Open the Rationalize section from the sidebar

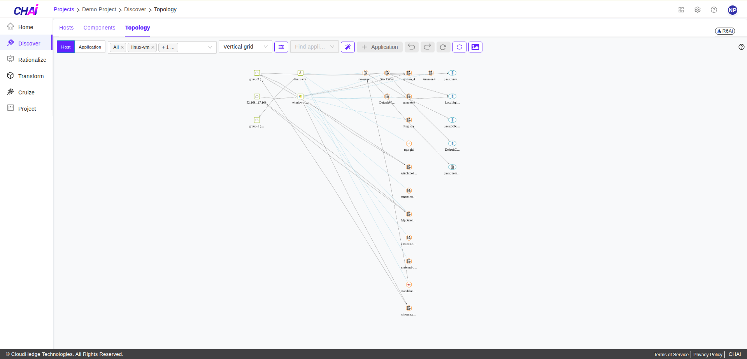pos(11,59)
